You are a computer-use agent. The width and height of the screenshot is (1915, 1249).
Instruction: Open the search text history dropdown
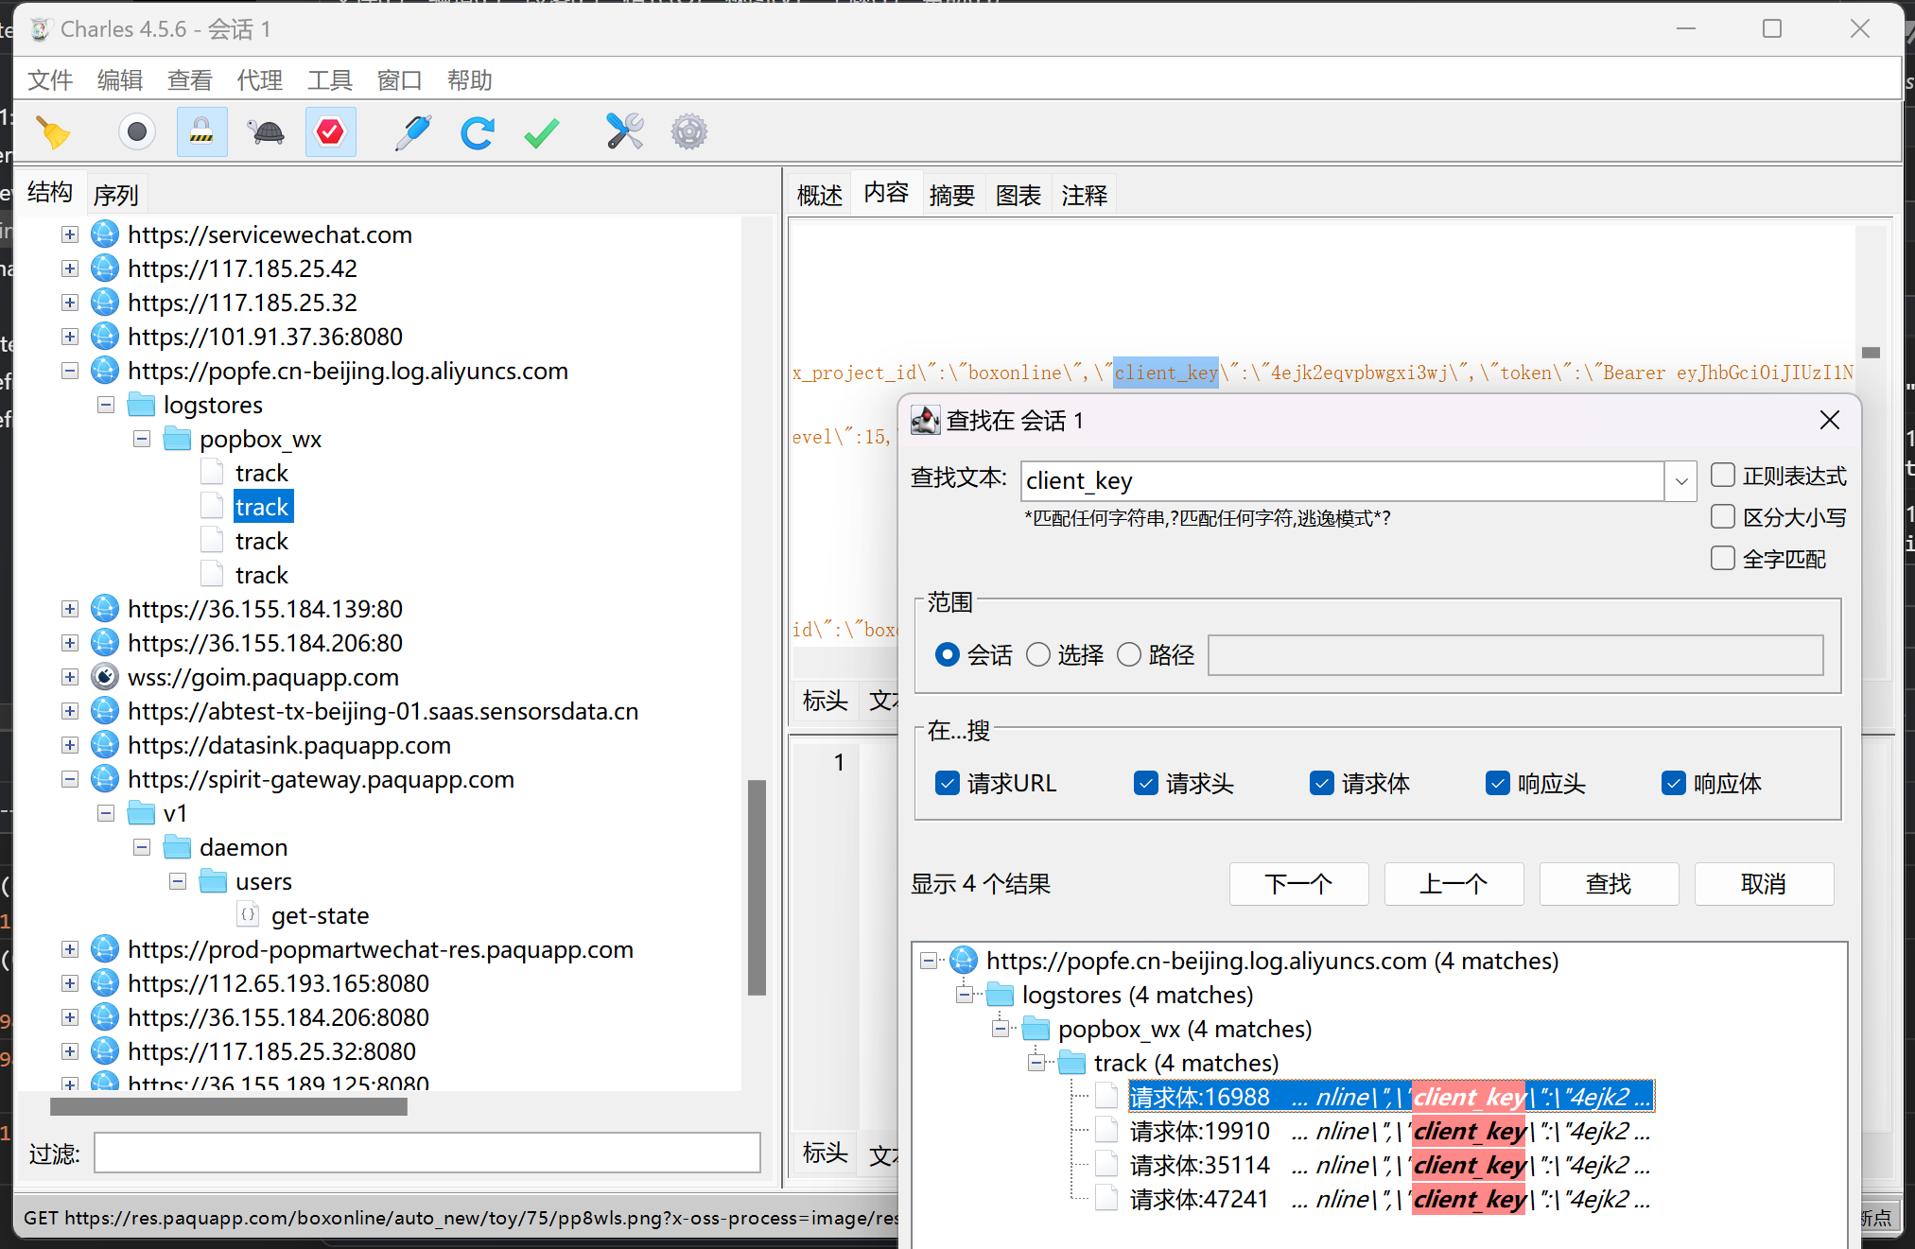tap(1680, 481)
